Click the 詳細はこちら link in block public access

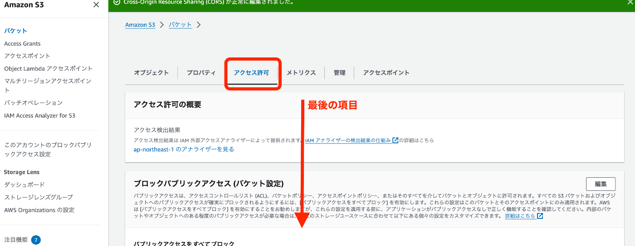520,216
